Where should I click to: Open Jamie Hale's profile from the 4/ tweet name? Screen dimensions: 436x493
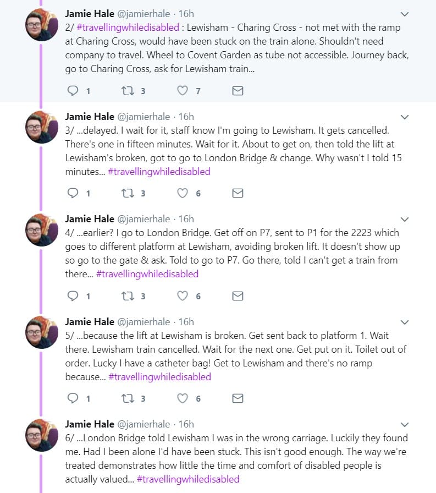click(90, 219)
